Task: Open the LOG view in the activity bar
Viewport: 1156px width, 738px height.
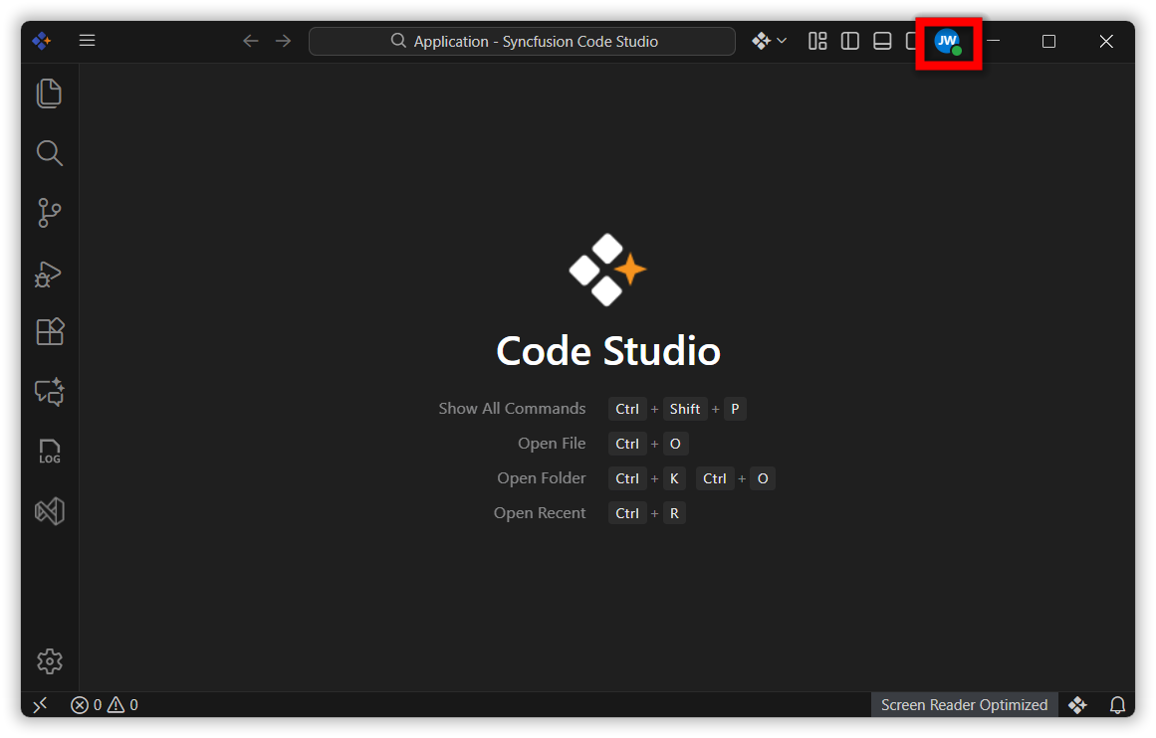Action: (x=49, y=452)
